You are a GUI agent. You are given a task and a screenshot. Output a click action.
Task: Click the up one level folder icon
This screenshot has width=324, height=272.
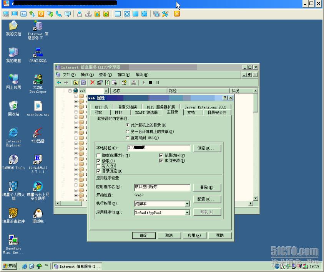76,83
